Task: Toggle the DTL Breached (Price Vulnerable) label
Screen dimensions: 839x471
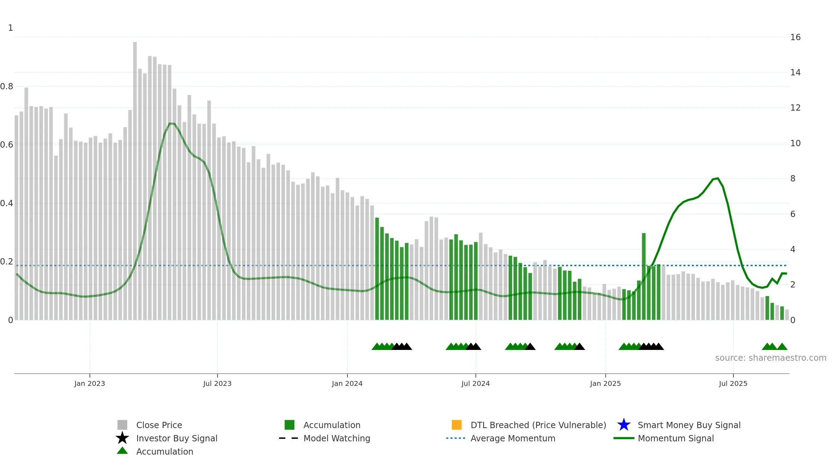Action: pyautogui.click(x=538, y=425)
